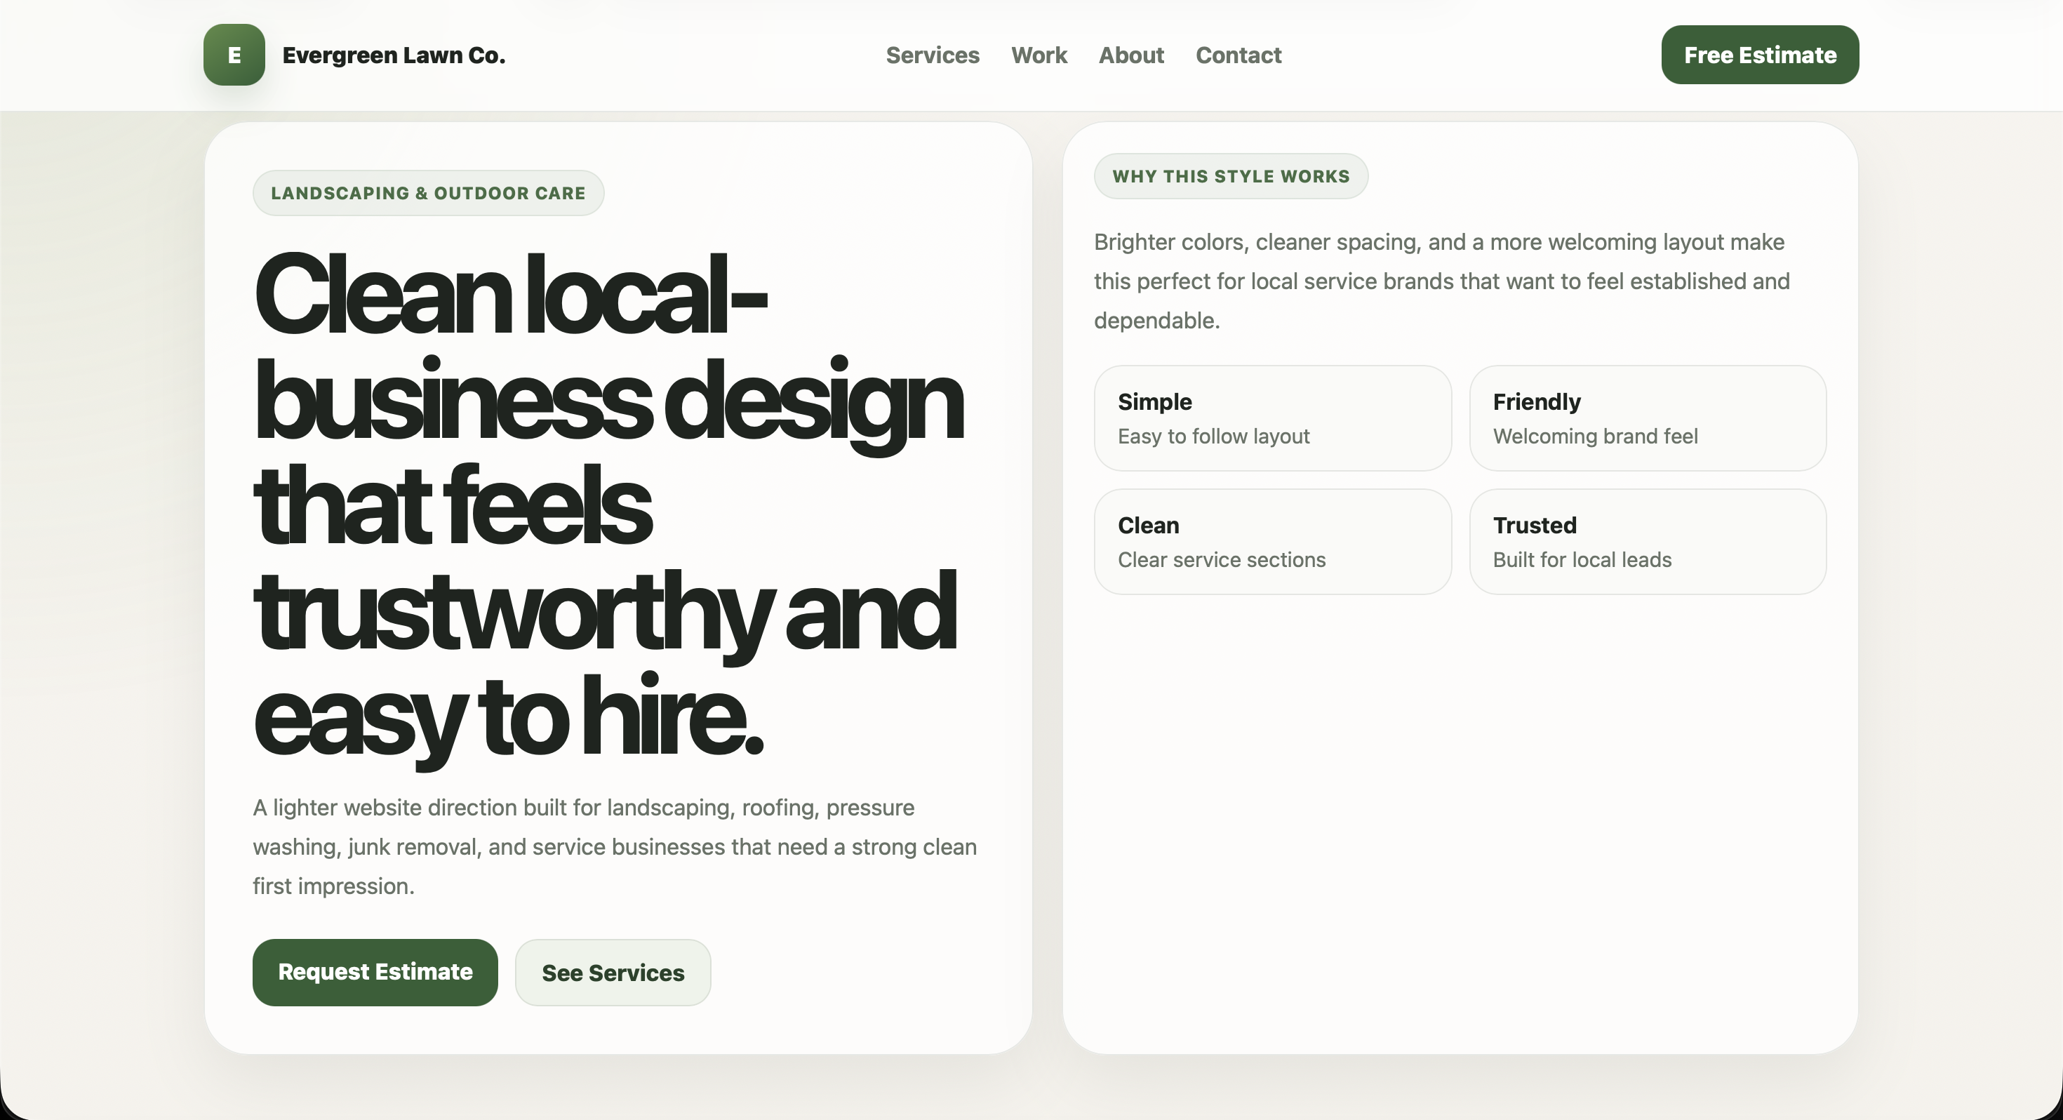Click the Easy to follow layout subtitle
This screenshot has height=1120, width=2063.
click(x=1213, y=436)
